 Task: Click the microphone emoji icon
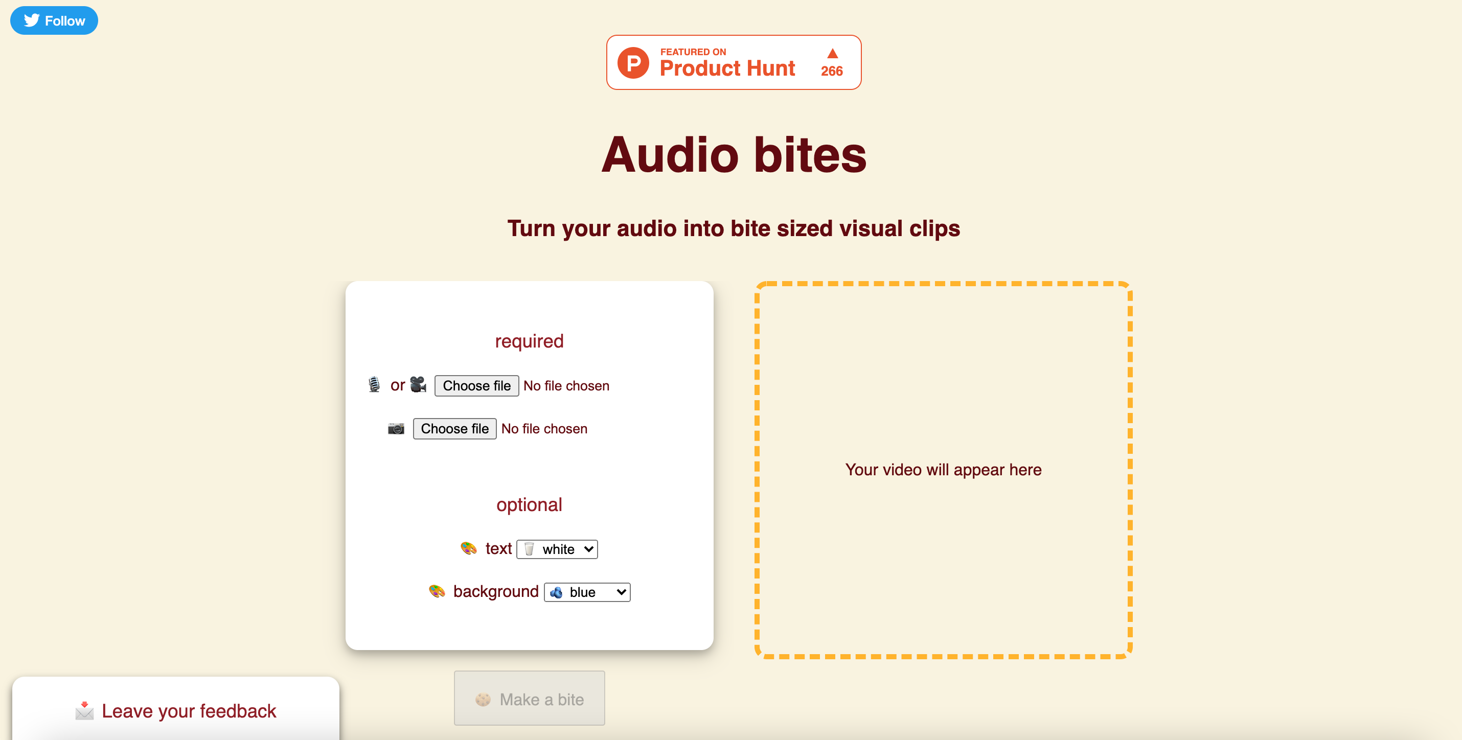point(374,385)
